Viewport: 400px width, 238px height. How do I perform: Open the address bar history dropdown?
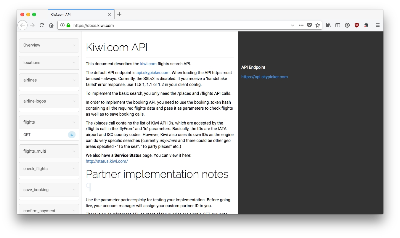point(293,25)
